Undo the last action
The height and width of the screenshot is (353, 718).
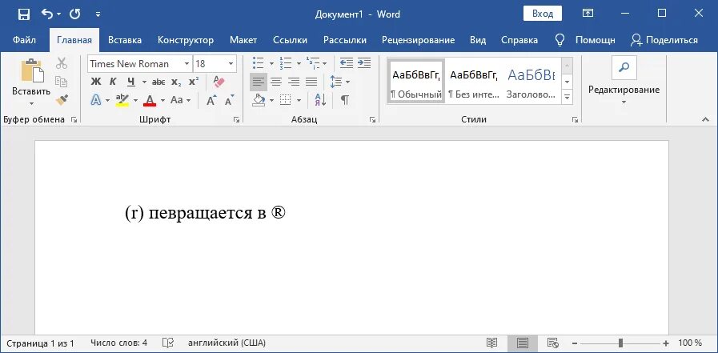(x=46, y=14)
